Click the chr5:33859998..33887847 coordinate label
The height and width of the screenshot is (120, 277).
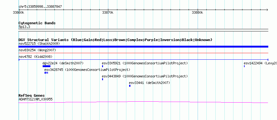point(40,7)
